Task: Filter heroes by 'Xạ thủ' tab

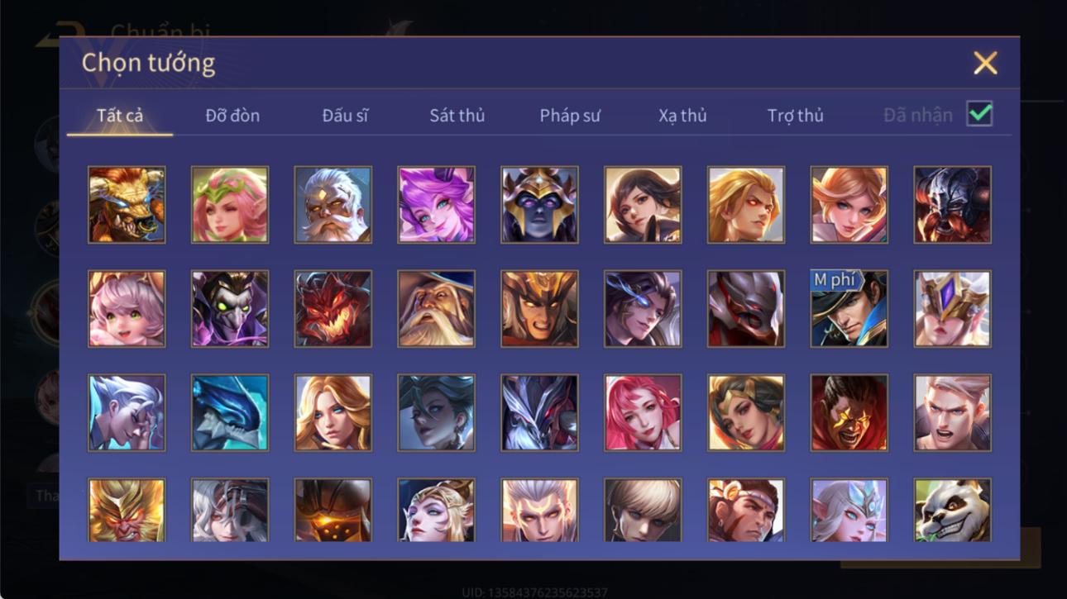Action: pyautogui.click(x=682, y=116)
